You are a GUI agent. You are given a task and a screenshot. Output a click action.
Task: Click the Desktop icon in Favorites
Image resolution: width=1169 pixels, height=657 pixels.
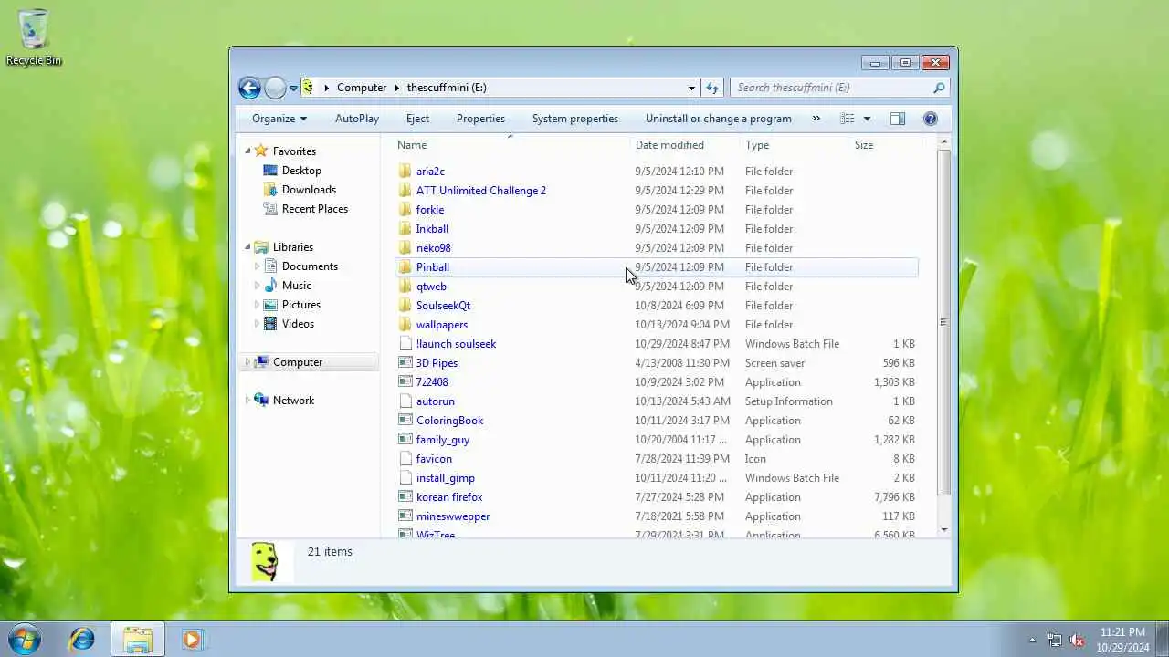click(x=270, y=171)
